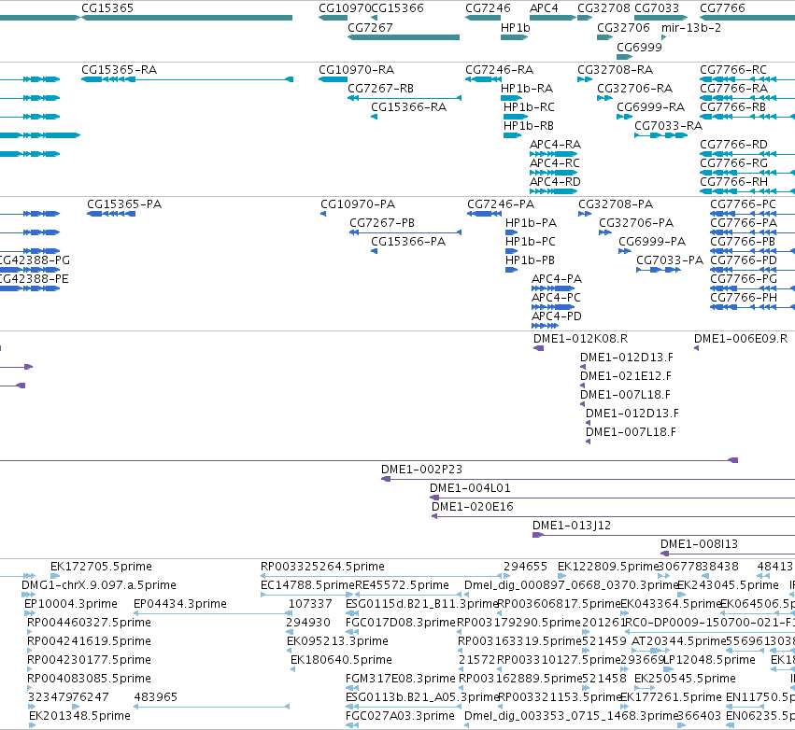Click the FGM317E08.3prime label
Screen dimensions: 795x730
tap(401, 679)
